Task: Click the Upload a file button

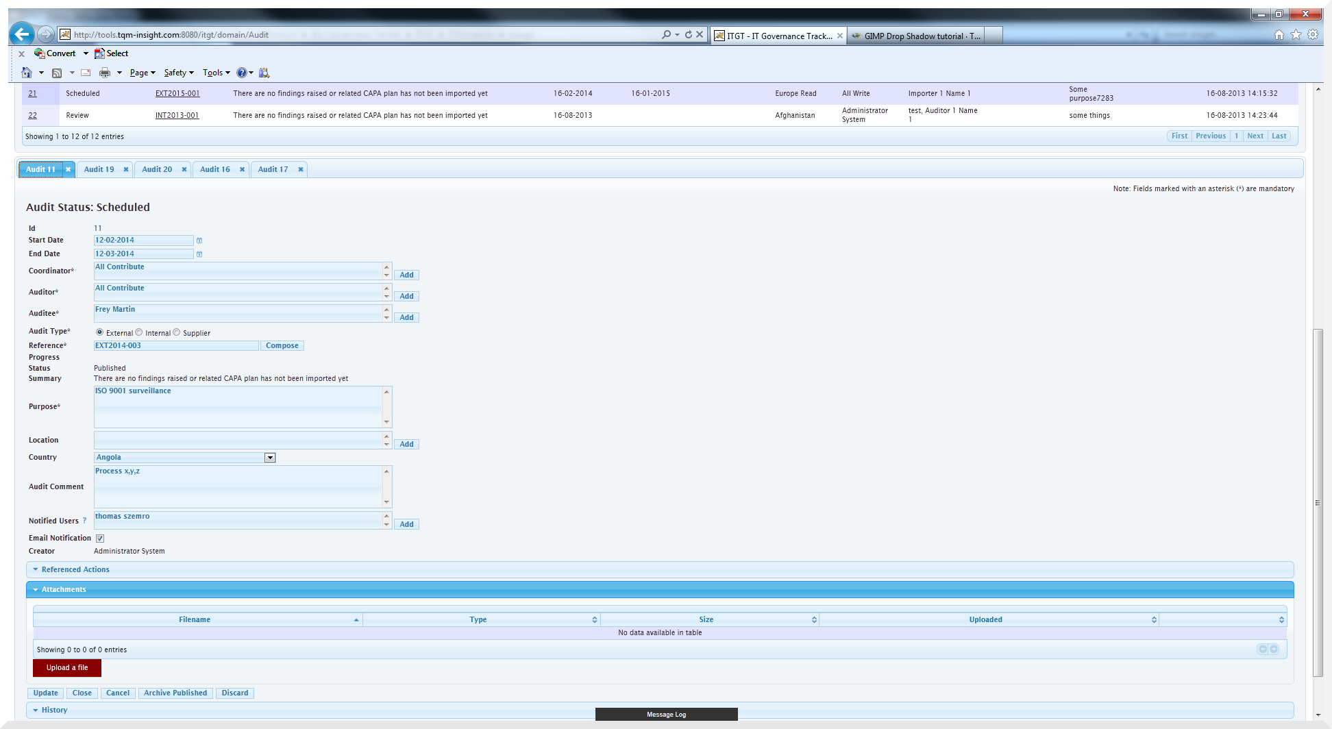Action: tap(66, 667)
